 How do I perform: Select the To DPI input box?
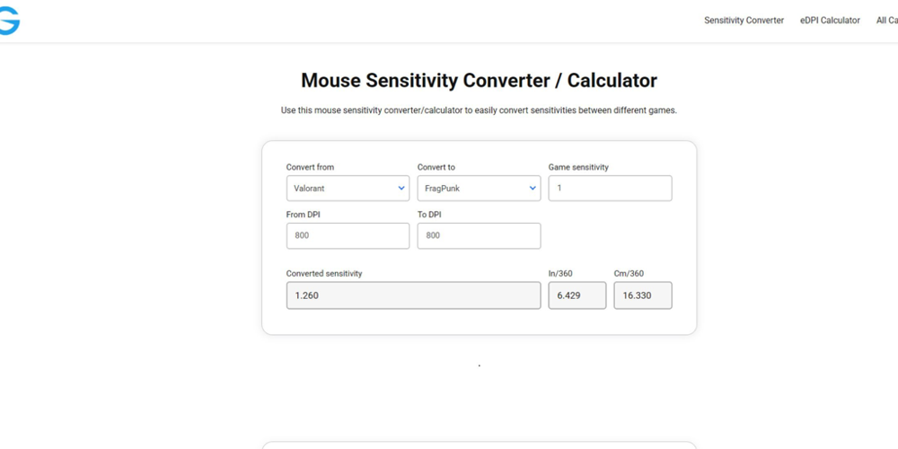(479, 236)
